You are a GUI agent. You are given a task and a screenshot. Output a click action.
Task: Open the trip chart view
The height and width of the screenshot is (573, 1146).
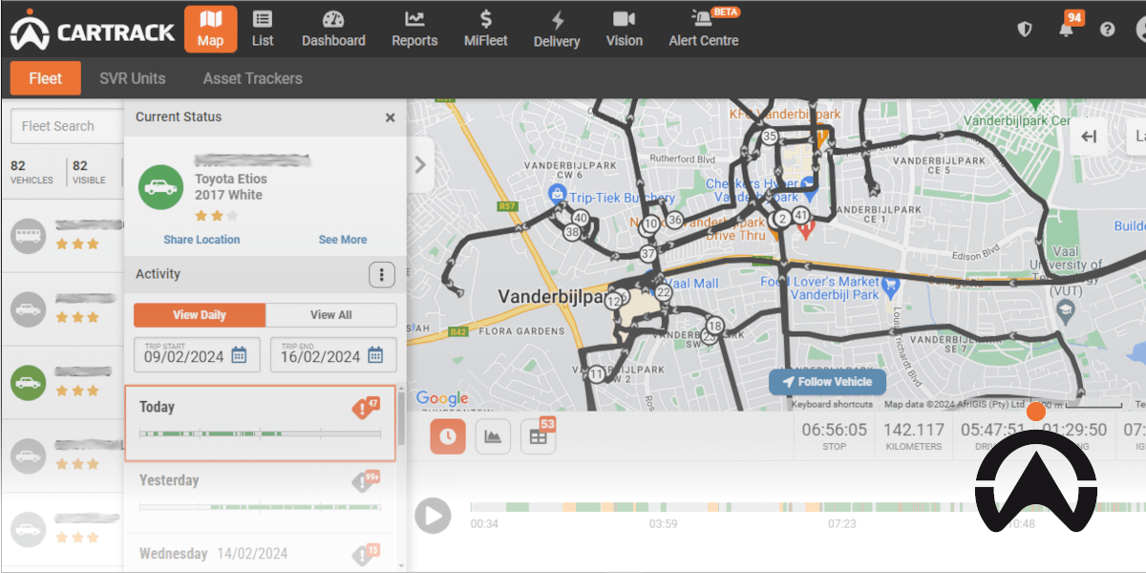tap(493, 435)
